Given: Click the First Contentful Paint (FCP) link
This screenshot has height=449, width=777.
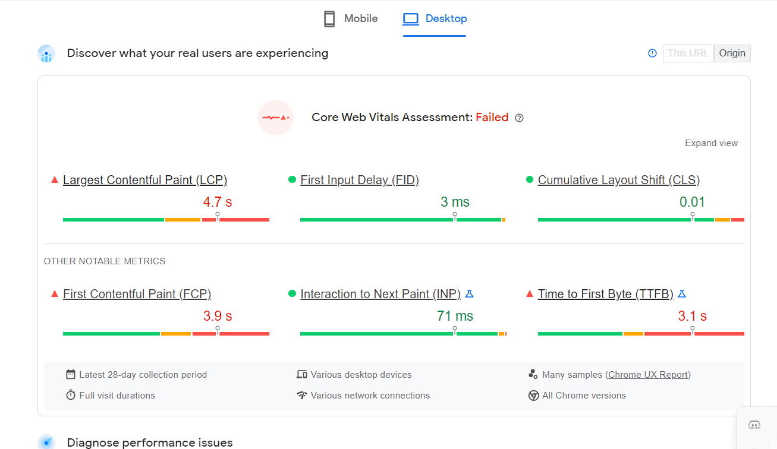Looking at the screenshot, I should [137, 294].
